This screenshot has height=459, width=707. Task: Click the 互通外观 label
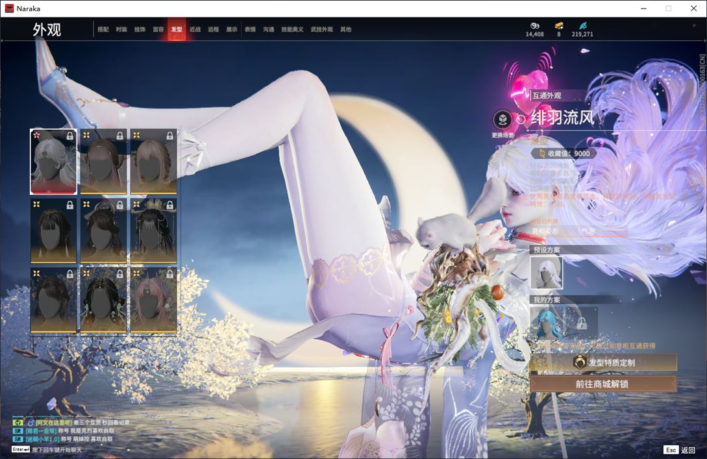pos(547,95)
